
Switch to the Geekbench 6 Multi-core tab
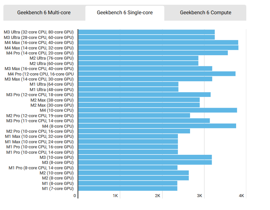coord(44,13)
